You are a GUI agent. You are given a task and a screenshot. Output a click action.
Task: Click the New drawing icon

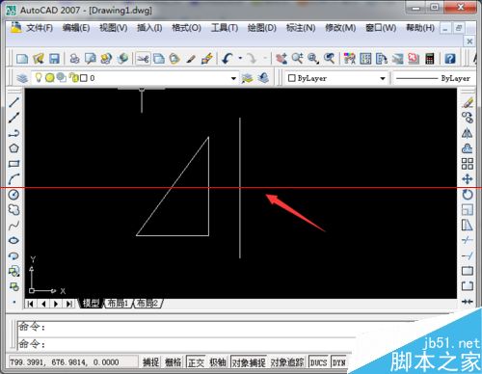click(x=22, y=59)
